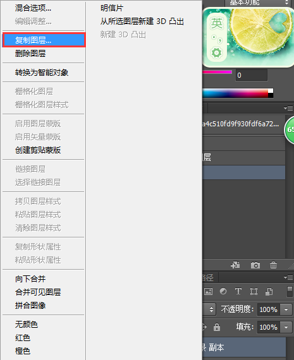Choose 合并可见图层 menu entry
Image resolution: width=294 pixels, height=360 pixels.
(x=38, y=292)
